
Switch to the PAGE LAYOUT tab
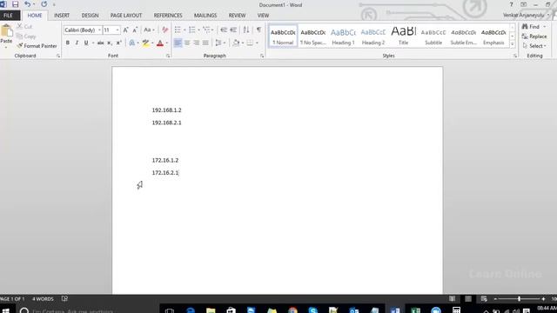[x=126, y=16]
